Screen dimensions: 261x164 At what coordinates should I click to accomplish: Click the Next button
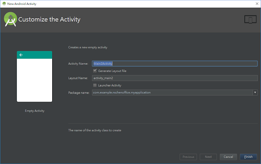click(x=208, y=157)
